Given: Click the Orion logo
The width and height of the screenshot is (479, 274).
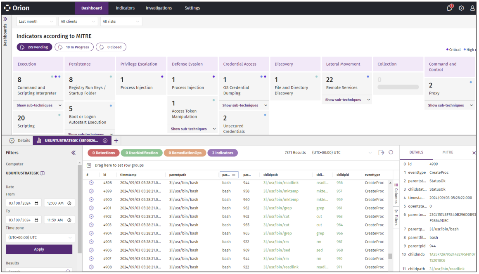Looking at the screenshot, I should point(17,8).
